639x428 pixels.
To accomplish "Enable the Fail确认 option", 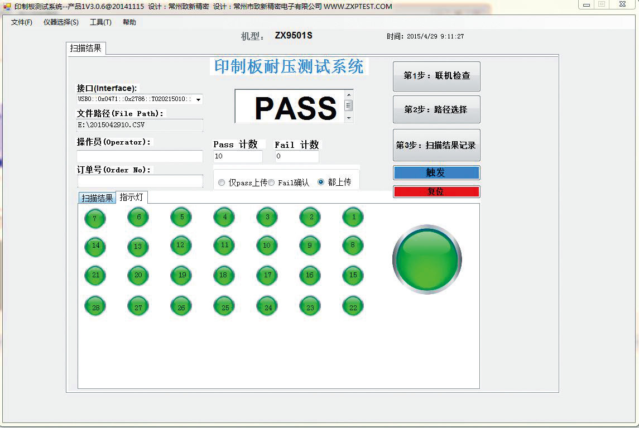I will tap(271, 181).
